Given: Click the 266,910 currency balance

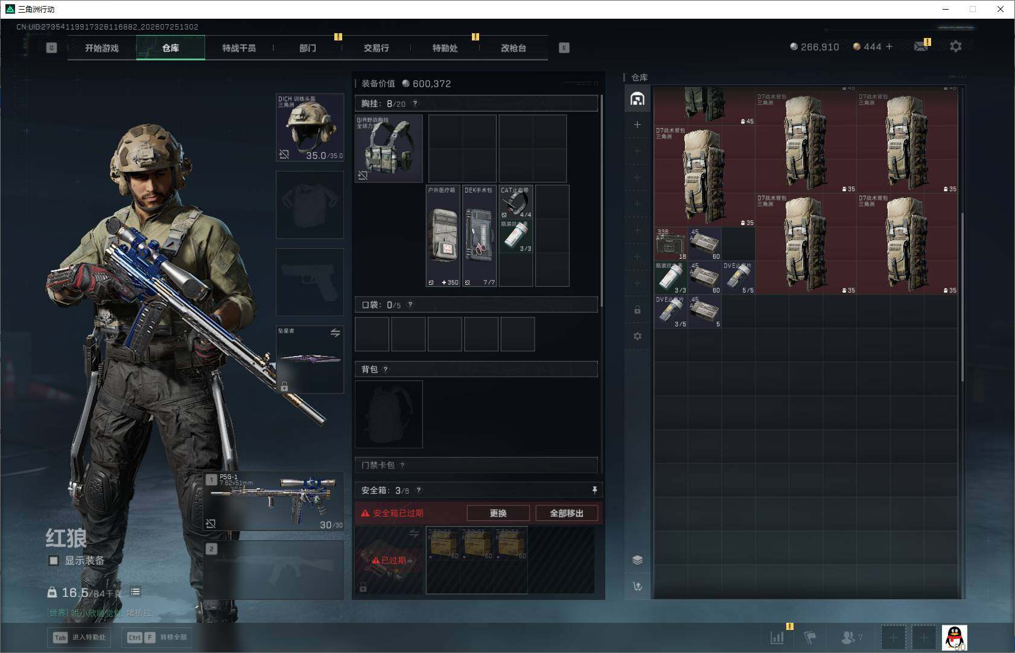Looking at the screenshot, I should (815, 46).
